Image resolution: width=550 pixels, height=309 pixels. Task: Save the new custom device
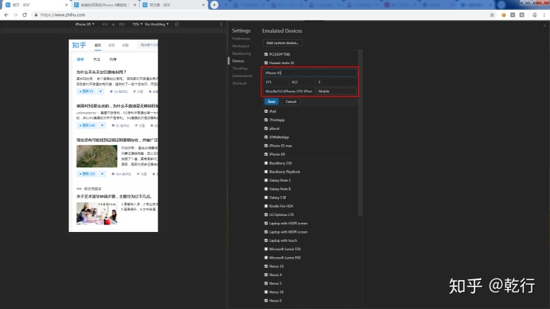click(271, 101)
